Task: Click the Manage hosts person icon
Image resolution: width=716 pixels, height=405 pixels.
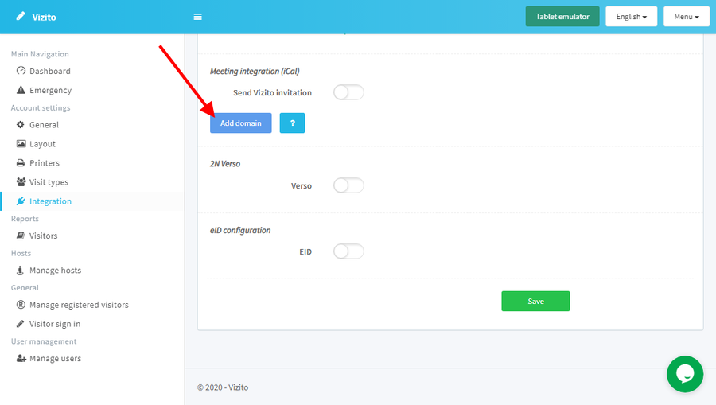Action: tap(21, 271)
